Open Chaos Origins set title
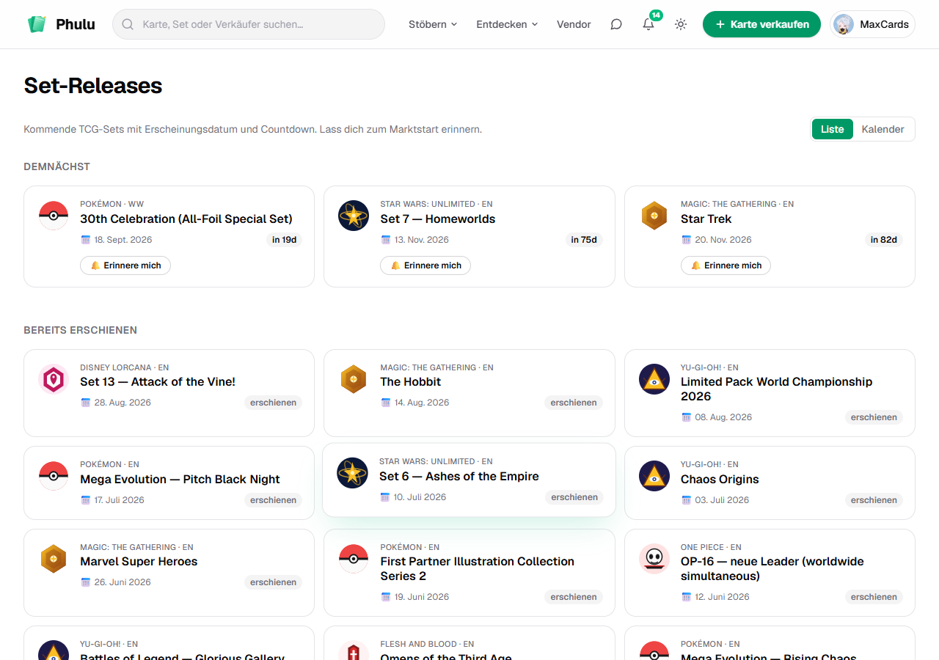This screenshot has width=939, height=660. [720, 479]
